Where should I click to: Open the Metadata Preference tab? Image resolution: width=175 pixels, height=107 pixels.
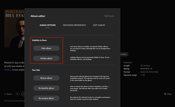tap(74, 25)
